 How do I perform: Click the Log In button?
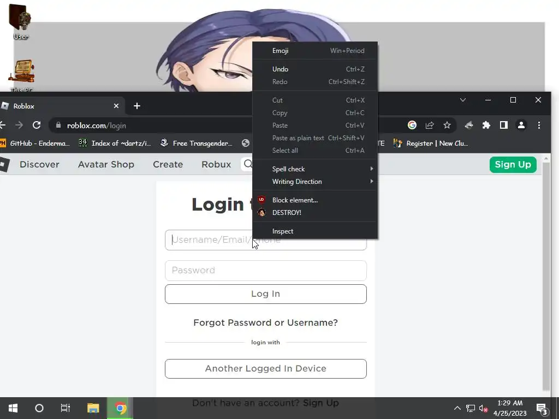pyautogui.click(x=266, y=294)
